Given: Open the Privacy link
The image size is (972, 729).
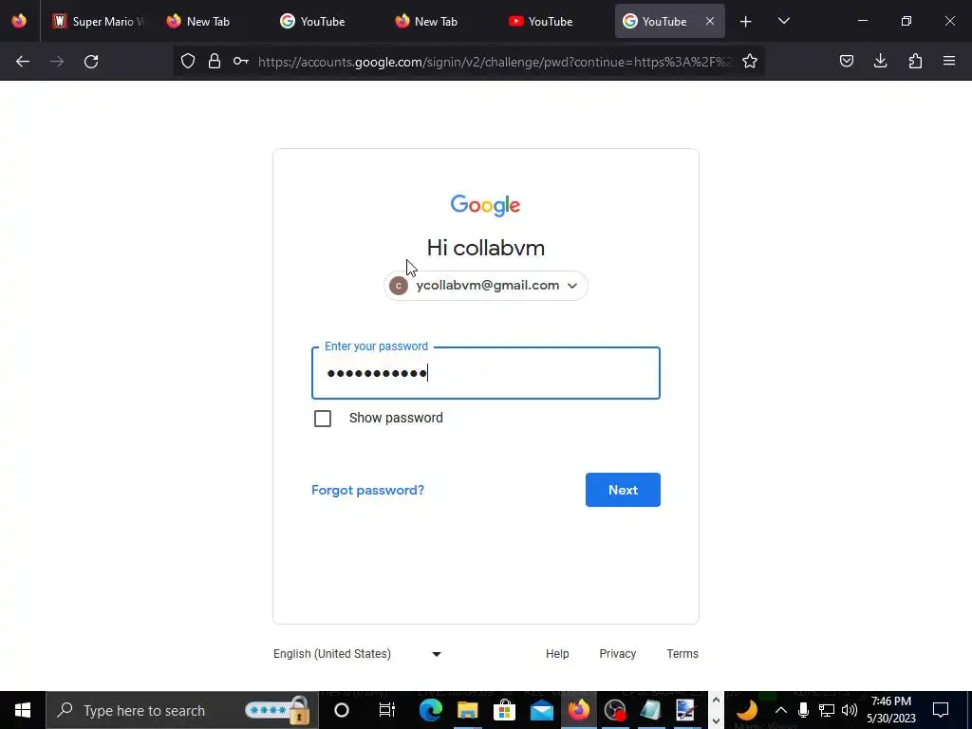Looking at the screenshot, I should coord(617,654).
